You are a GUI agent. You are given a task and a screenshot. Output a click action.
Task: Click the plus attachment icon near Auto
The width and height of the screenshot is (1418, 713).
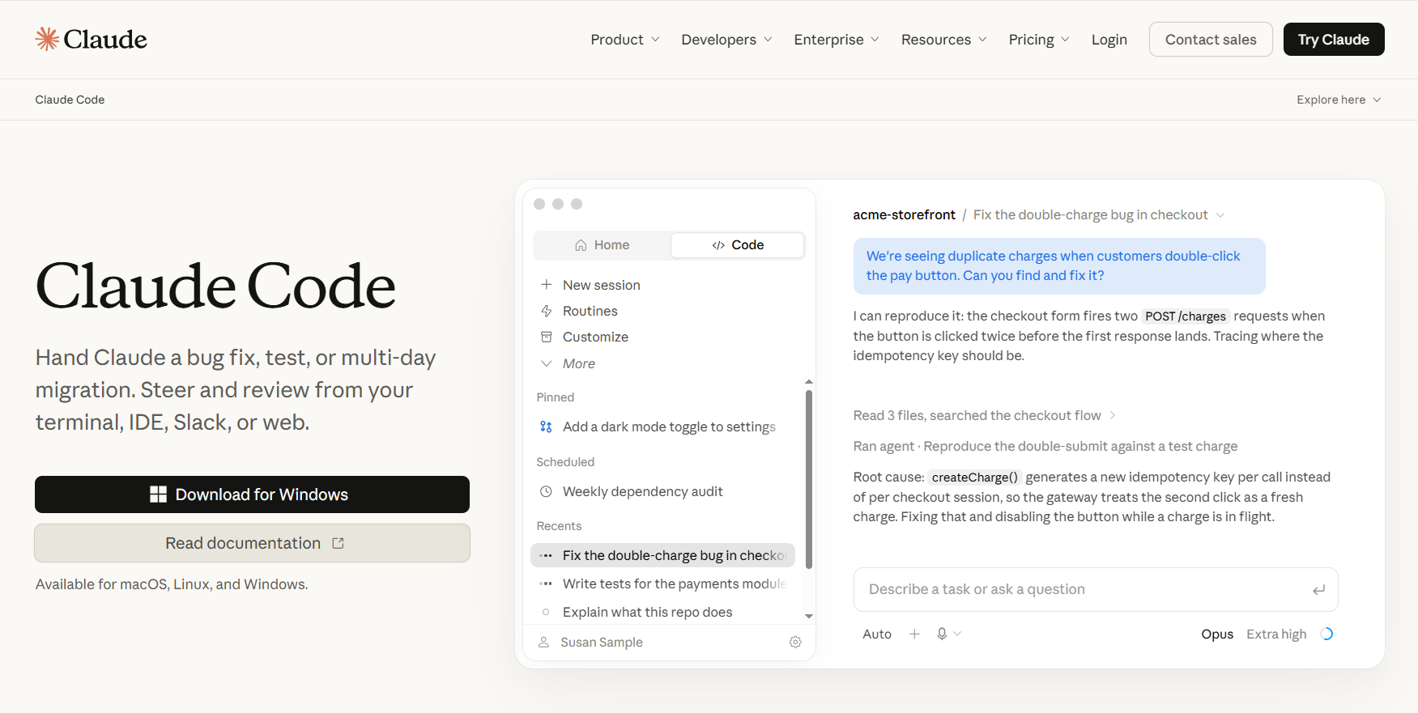tap(914, 634)
